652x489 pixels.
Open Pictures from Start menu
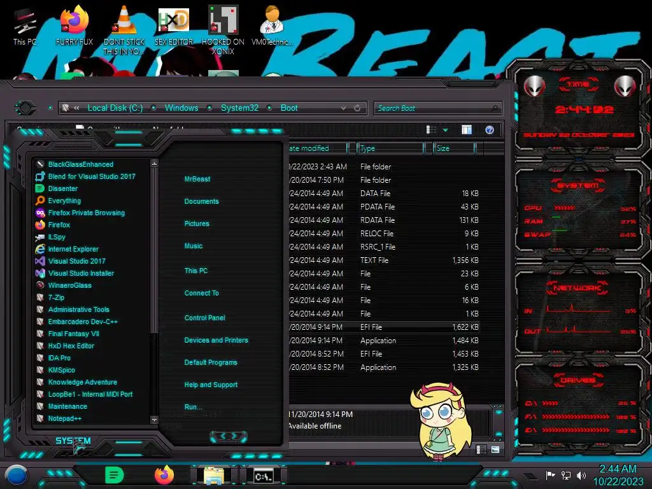click(x=197, y=223)
